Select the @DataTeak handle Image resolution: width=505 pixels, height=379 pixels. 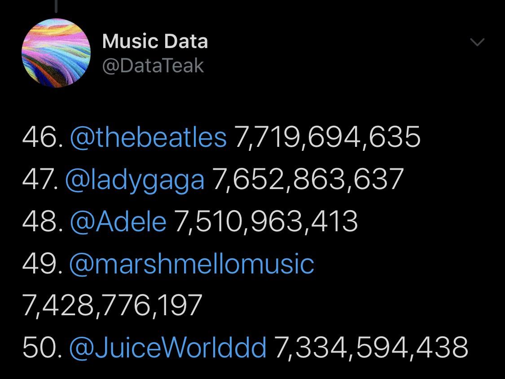click(154, 66)
